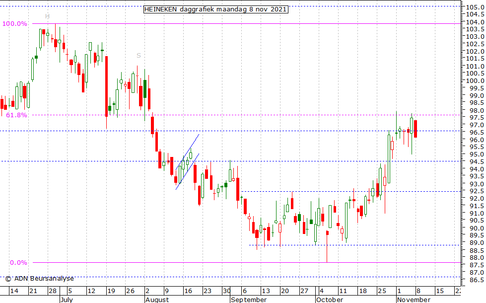Image resolution: width=486 pixels, height=303 pixels.
Task: Click date label 12 on time axis
Action: pyautogui.click(x=91, y=291)
